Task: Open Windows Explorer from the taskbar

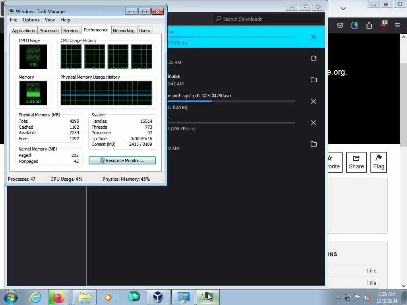Action: tap(85, 297)
